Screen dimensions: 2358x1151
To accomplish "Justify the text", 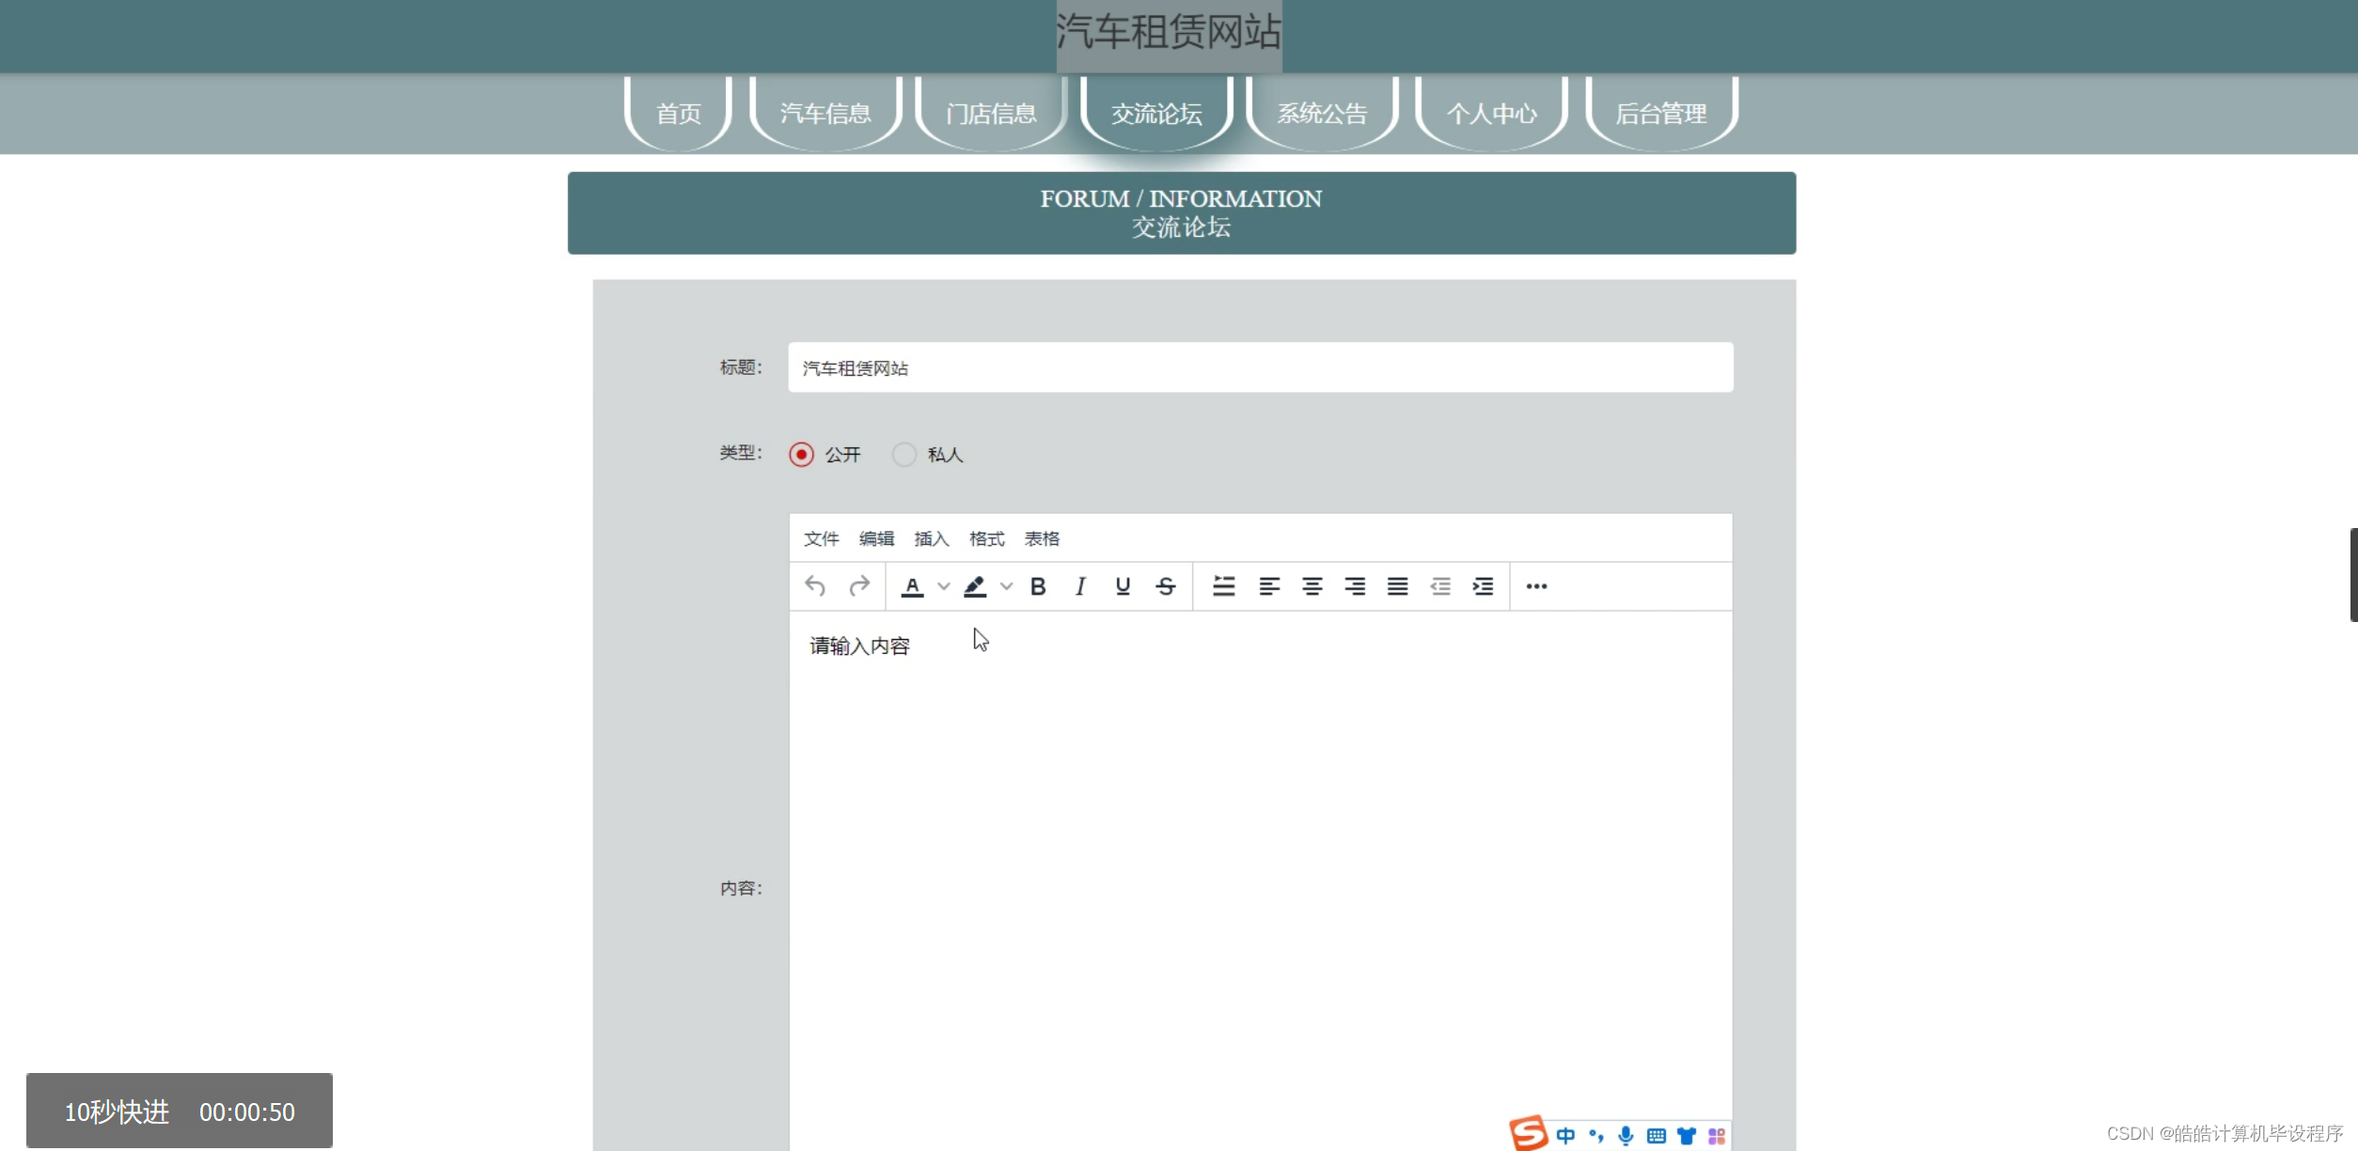I will [x=1398, y=586].
